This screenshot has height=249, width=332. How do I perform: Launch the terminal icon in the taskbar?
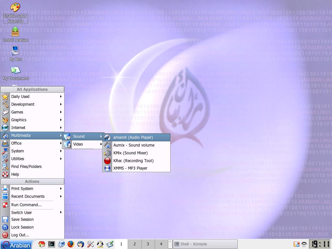52,244
